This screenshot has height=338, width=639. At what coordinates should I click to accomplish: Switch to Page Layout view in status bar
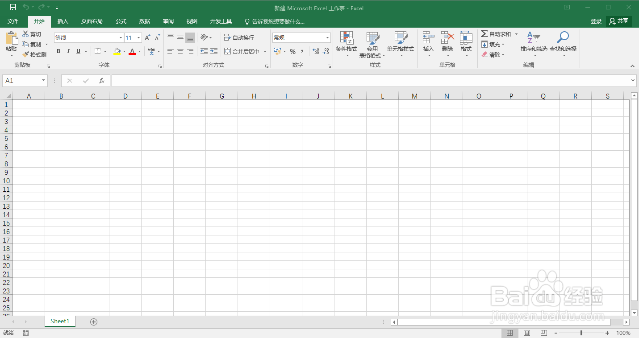coord(526,333)
